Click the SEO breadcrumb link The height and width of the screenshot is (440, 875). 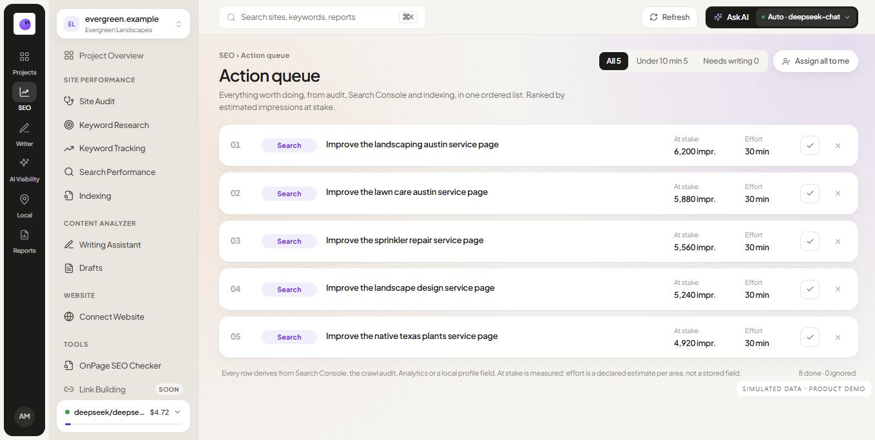pos(226,55)
